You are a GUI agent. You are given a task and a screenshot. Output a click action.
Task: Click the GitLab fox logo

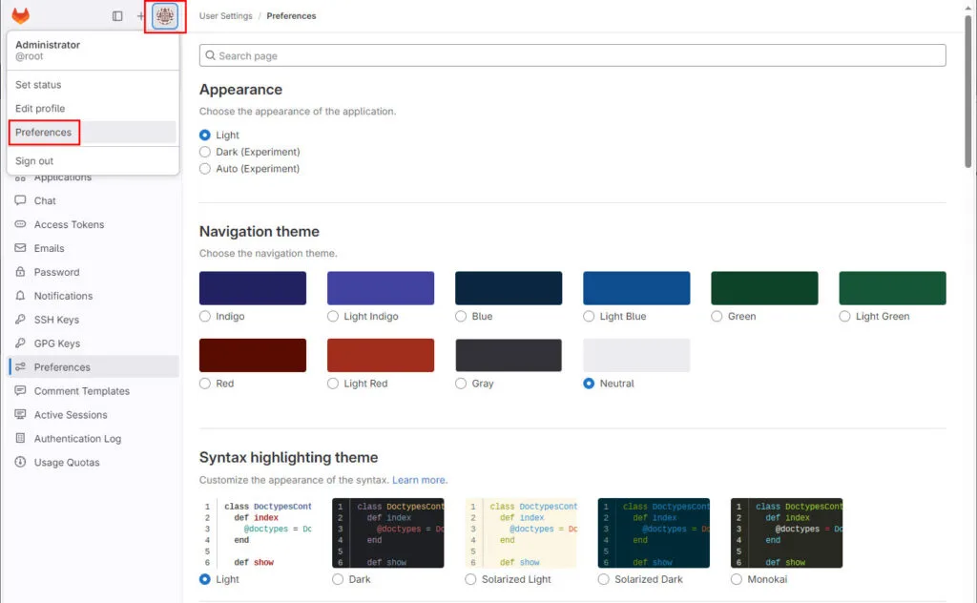[20, 16]
